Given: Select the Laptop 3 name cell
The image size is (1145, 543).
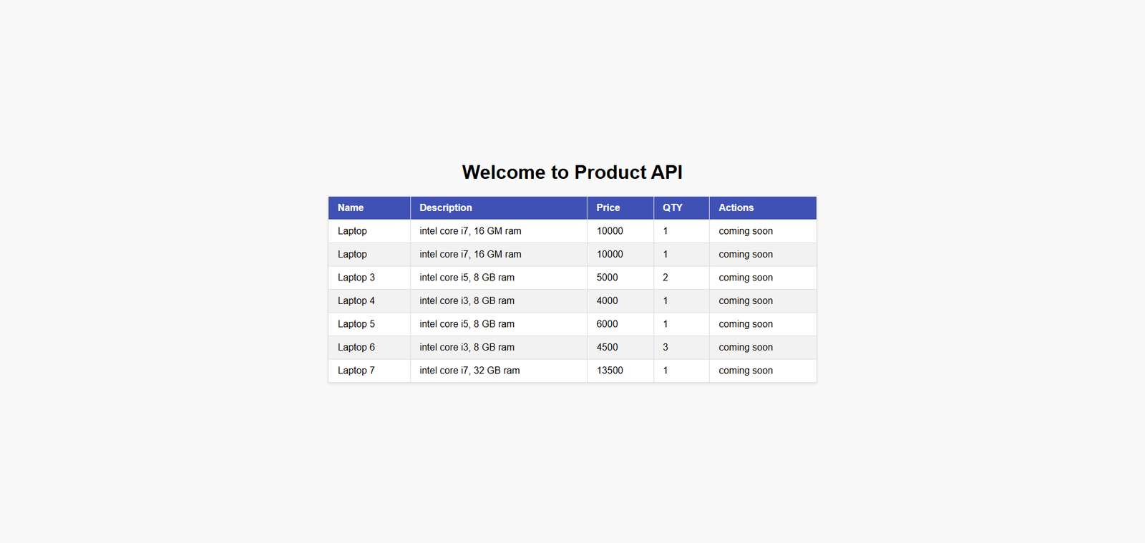Looking at the screenshot, I should pyautogui.click(x=356, y=278).
